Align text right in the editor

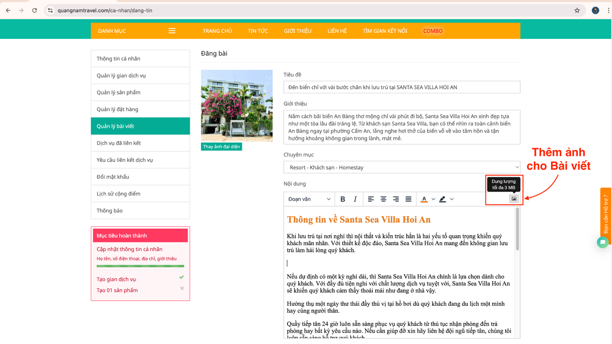point(396,199)
